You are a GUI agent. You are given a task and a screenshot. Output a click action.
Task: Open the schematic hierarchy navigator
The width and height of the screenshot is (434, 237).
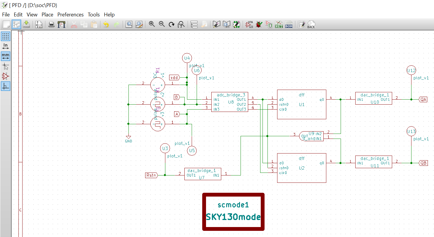point(193,25)
